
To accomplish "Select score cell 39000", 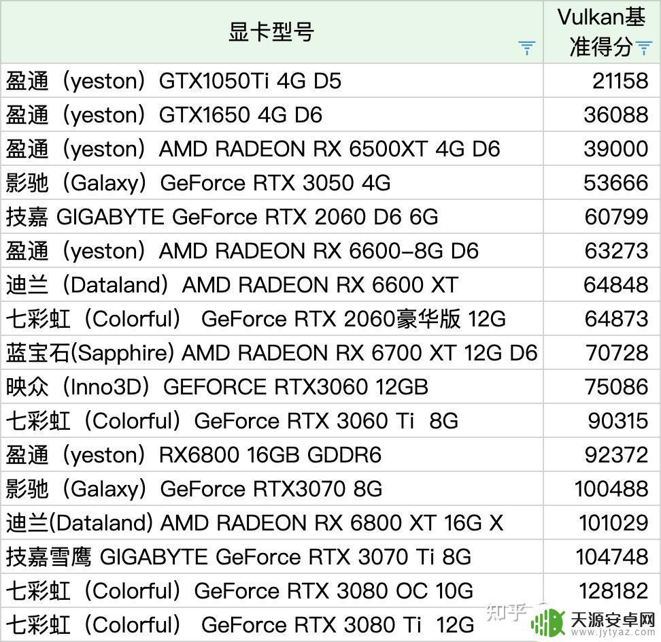I will [602, 148].
